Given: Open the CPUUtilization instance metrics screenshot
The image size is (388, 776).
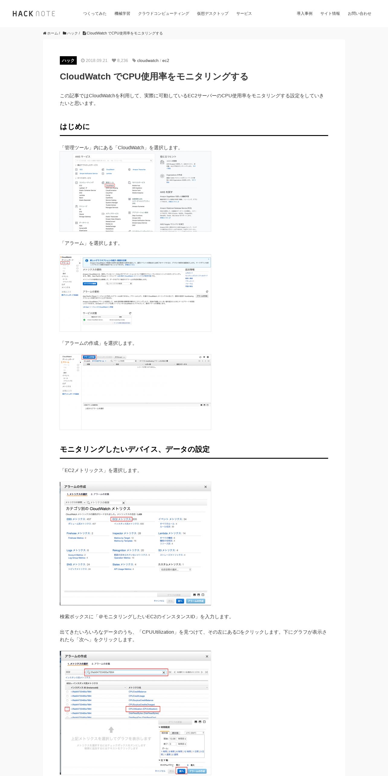Looking at the screenshot, I should [135, 713].
